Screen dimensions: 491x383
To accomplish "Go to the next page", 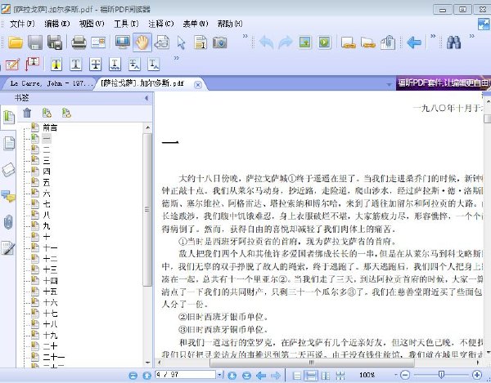I will 232,375.
